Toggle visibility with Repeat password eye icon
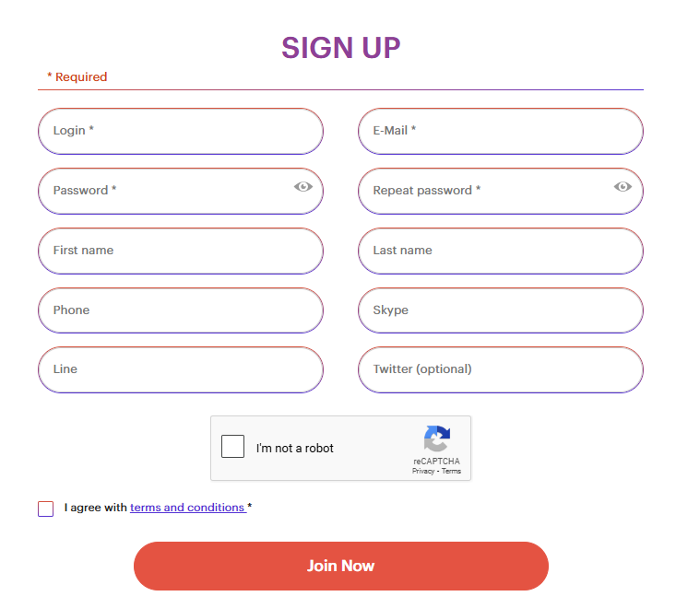The height and width of the screenshot is (608, 676). point(623,186)
